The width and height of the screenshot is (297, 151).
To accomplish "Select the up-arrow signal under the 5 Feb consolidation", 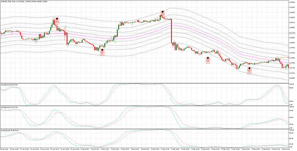I will coord(208,60).
